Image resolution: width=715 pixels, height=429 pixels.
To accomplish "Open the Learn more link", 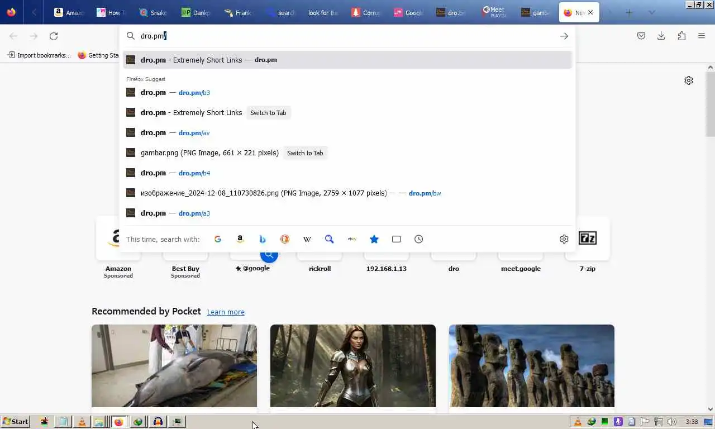I will (226, 312).
